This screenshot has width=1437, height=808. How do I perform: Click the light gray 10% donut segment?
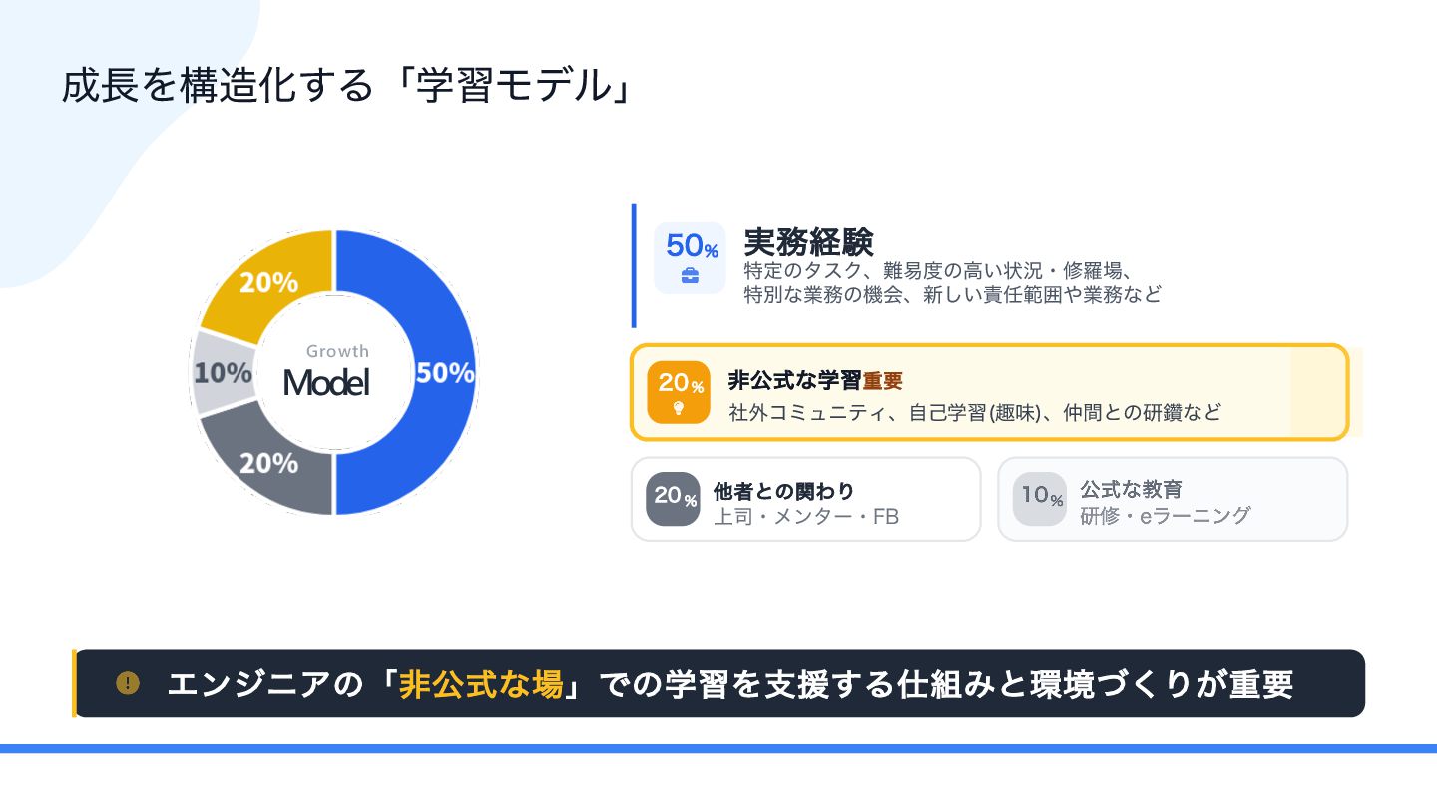click(x=224, y=373)
